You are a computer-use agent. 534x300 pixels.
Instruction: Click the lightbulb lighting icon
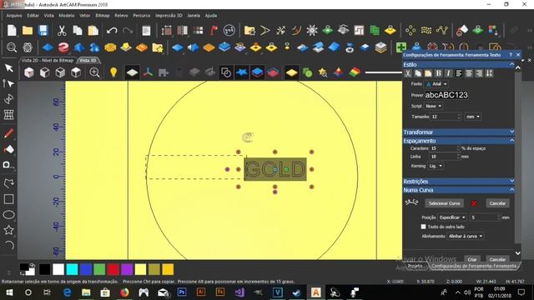pyautogui.click(x=113, y=72)
